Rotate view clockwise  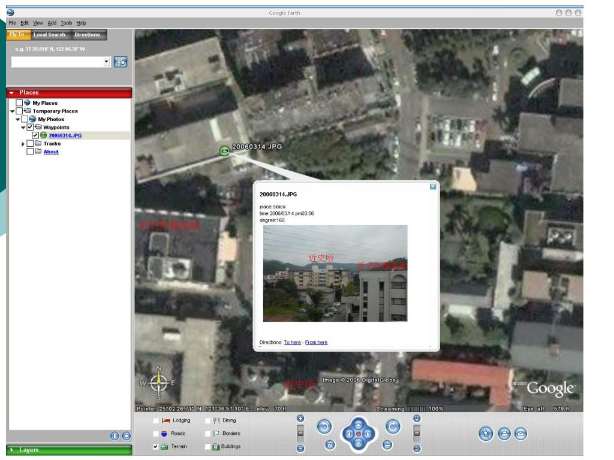393,426
